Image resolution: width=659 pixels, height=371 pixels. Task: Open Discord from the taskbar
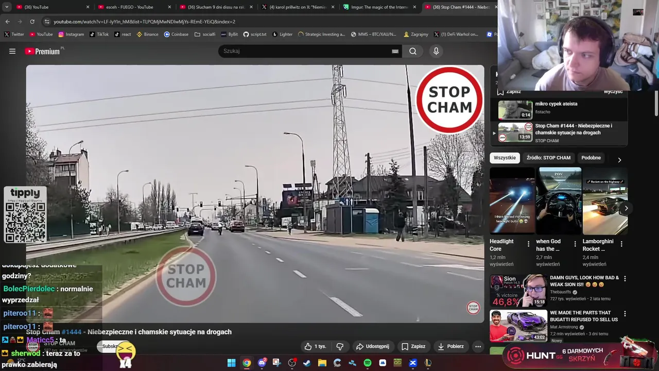(262, 363)
